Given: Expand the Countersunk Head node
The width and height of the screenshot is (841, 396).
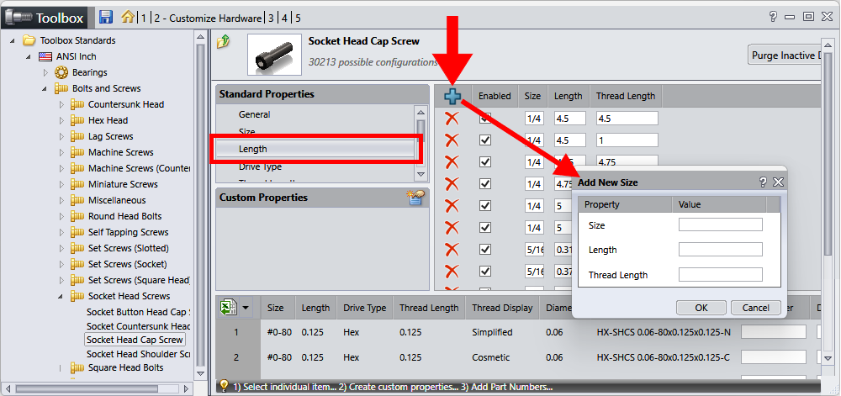Looking at the screenshot, I should (61, 104).
